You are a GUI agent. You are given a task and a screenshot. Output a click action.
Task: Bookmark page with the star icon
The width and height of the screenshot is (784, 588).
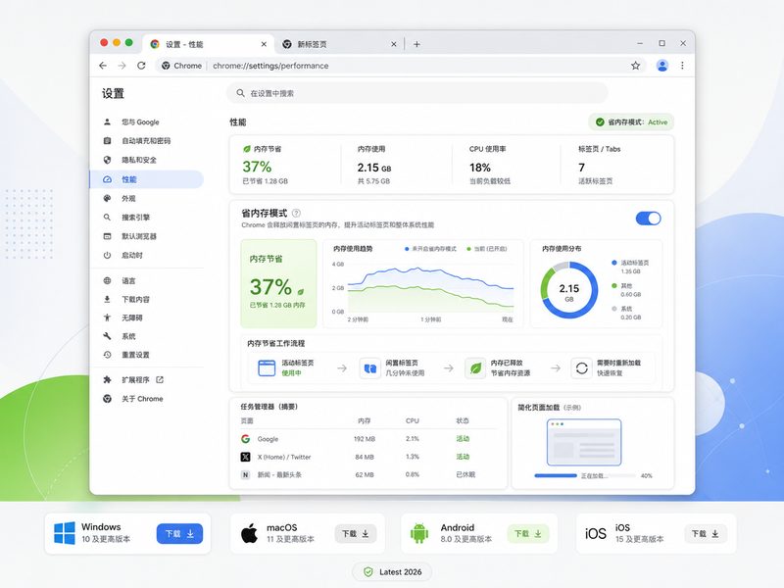(635, 66)
